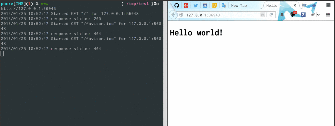The height and width of the screenshot is (126, 335).
Task: Open the Firefox hamburger menu
Action: coord(328,15)
